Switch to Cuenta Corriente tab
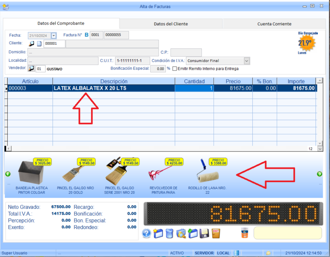330x257 pixels. (x=274, y=24)
